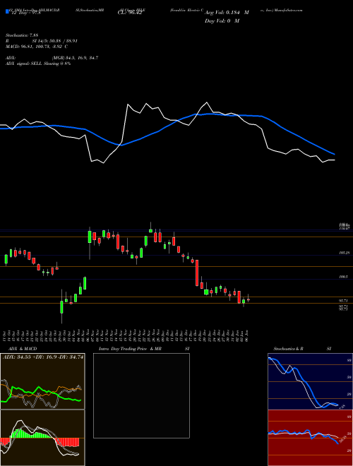Click the '(Franklin Electric C' title text
353x466 pixels.
pyautogui.click(x=186, y=10)
